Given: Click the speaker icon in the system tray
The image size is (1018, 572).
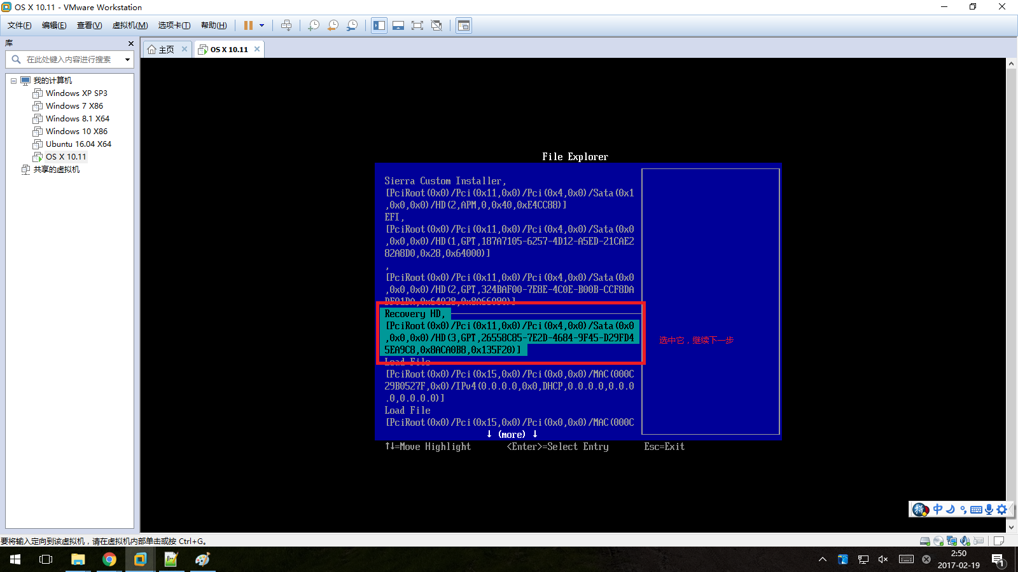Looking at the screenshot, I should tap(882, 560).
